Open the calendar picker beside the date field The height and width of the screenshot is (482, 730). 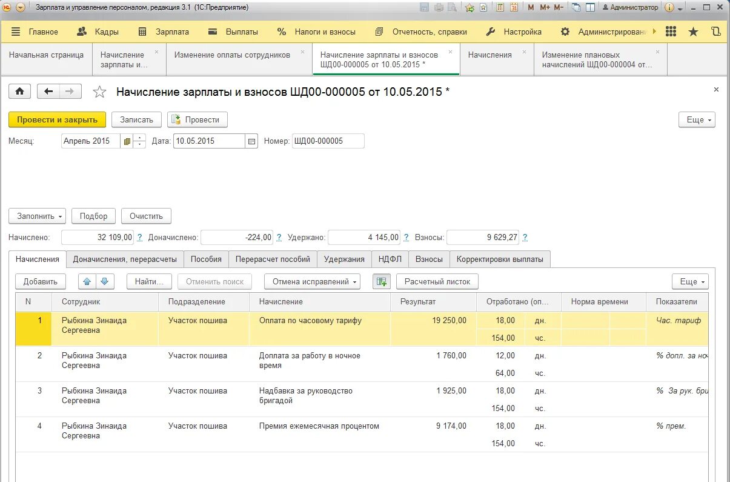(x=251, y=141)
